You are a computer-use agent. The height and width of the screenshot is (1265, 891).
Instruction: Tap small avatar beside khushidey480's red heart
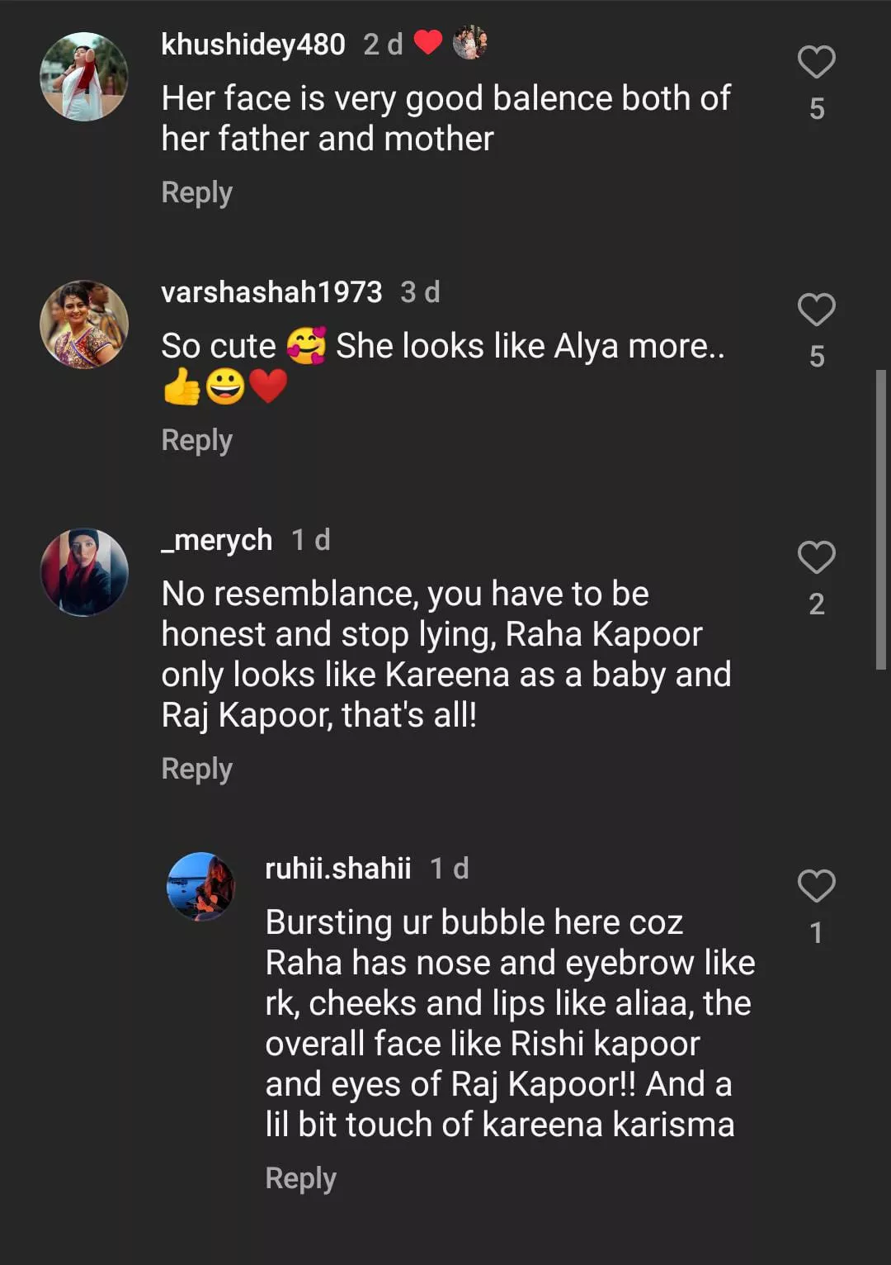tap(470, 43)
